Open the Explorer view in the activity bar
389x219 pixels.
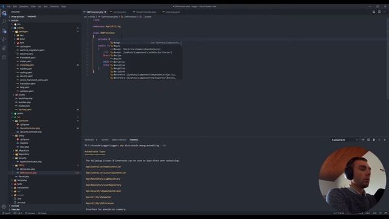(4, 13)
